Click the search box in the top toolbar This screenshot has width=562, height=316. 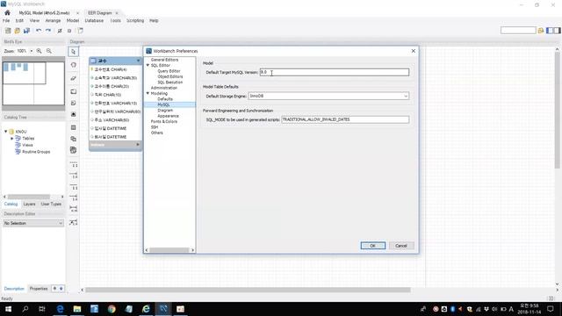(518, 31)
